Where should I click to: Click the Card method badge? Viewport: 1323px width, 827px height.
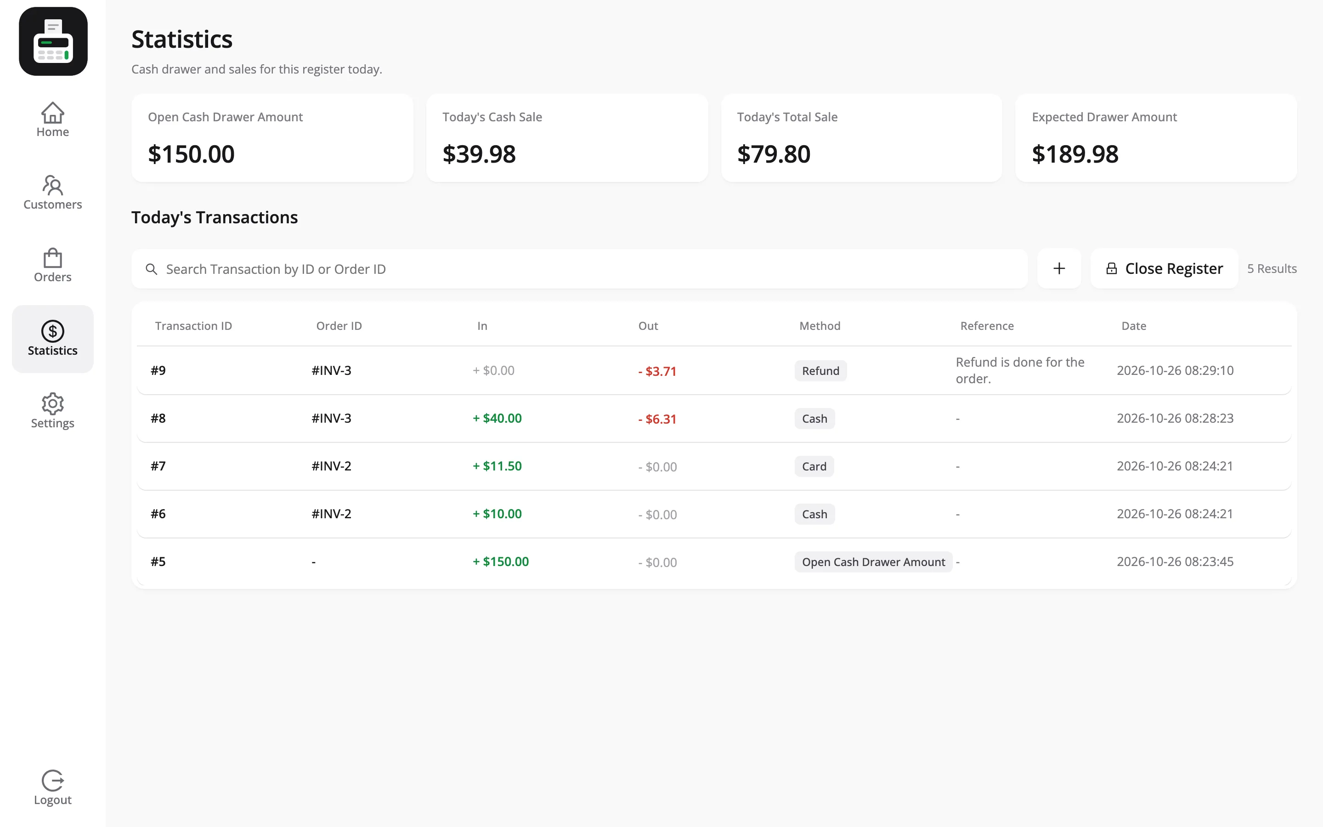click(814, 466)
